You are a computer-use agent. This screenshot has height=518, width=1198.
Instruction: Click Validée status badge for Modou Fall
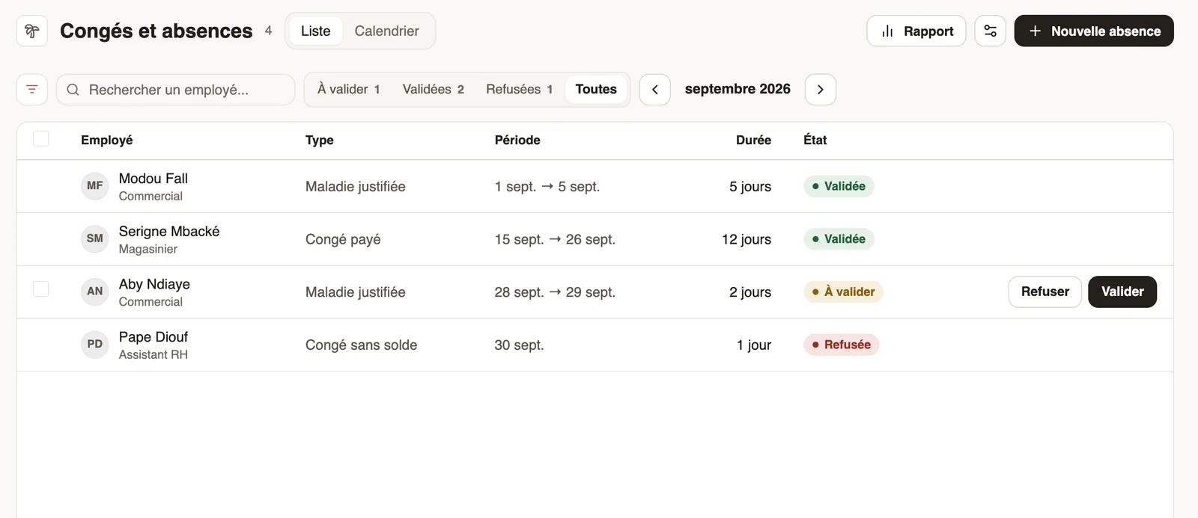[x=839, y=186]
